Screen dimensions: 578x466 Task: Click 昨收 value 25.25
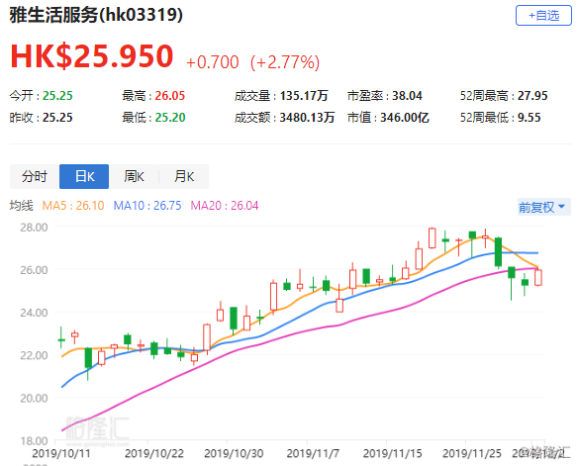click(x=57, y=118)
